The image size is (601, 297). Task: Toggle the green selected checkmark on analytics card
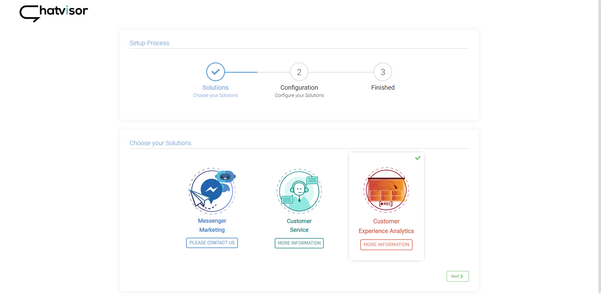(418, 158)
